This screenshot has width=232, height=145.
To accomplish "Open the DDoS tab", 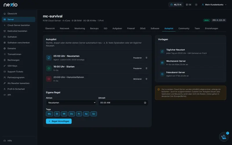I will click(143, 28).
